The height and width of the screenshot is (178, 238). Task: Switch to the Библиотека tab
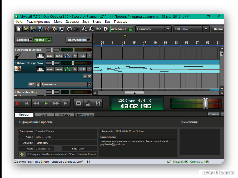point(85,115)
